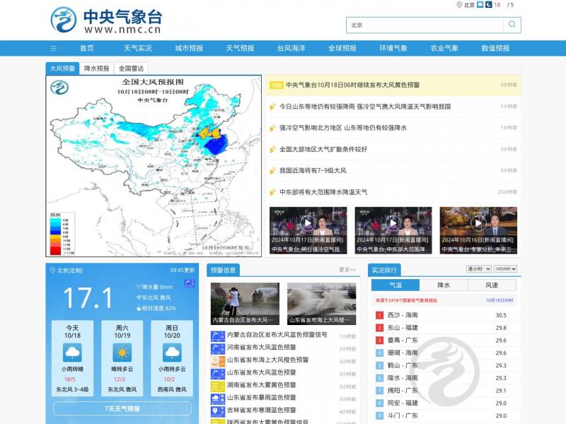Click the search magnifier icon
Screen dimensions: 566x424
coord(512,25)
